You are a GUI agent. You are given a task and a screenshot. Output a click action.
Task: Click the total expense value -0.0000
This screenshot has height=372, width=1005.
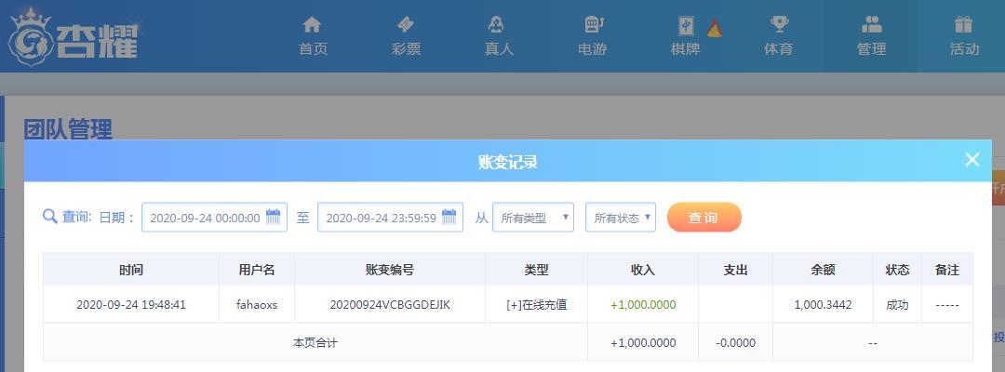click(x=735, y=343)
